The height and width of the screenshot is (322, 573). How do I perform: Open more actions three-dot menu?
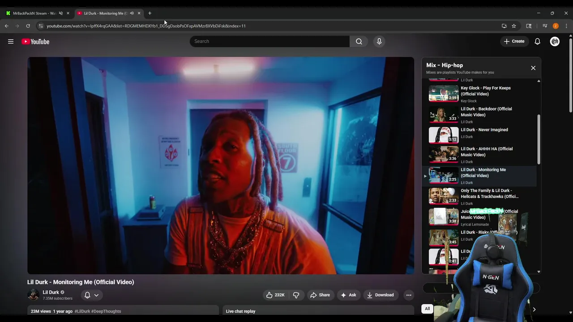(408, 295)
